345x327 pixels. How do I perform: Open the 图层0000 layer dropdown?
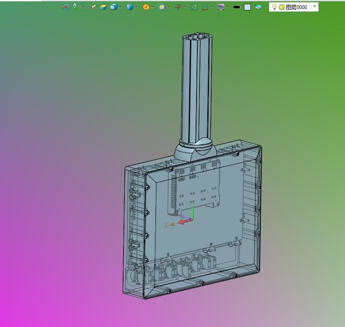click(314, 6)
